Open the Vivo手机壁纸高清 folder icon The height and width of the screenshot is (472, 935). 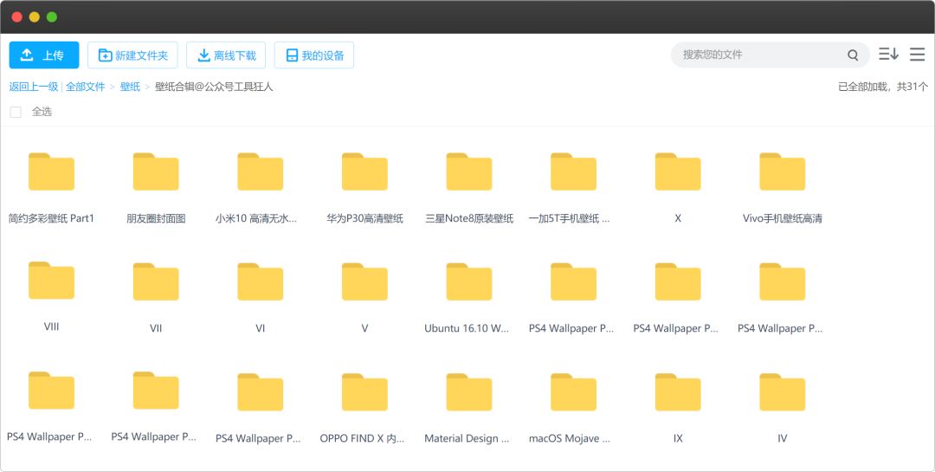point(782,171)
